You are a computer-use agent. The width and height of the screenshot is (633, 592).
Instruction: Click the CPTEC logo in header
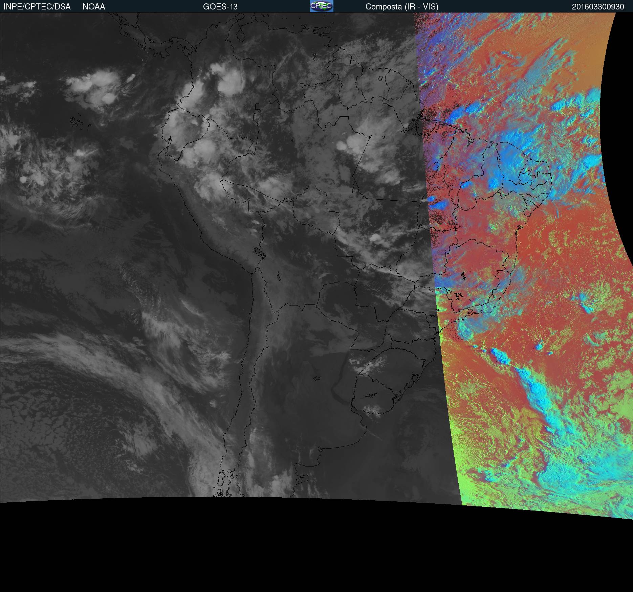[x=321, y=6]
